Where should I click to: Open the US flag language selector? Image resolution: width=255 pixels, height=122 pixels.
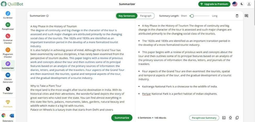[235, 4]
